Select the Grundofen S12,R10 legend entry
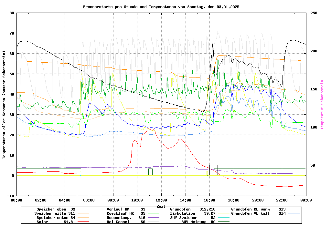This screenshot has width=331, height=226. tap(193, 209)
